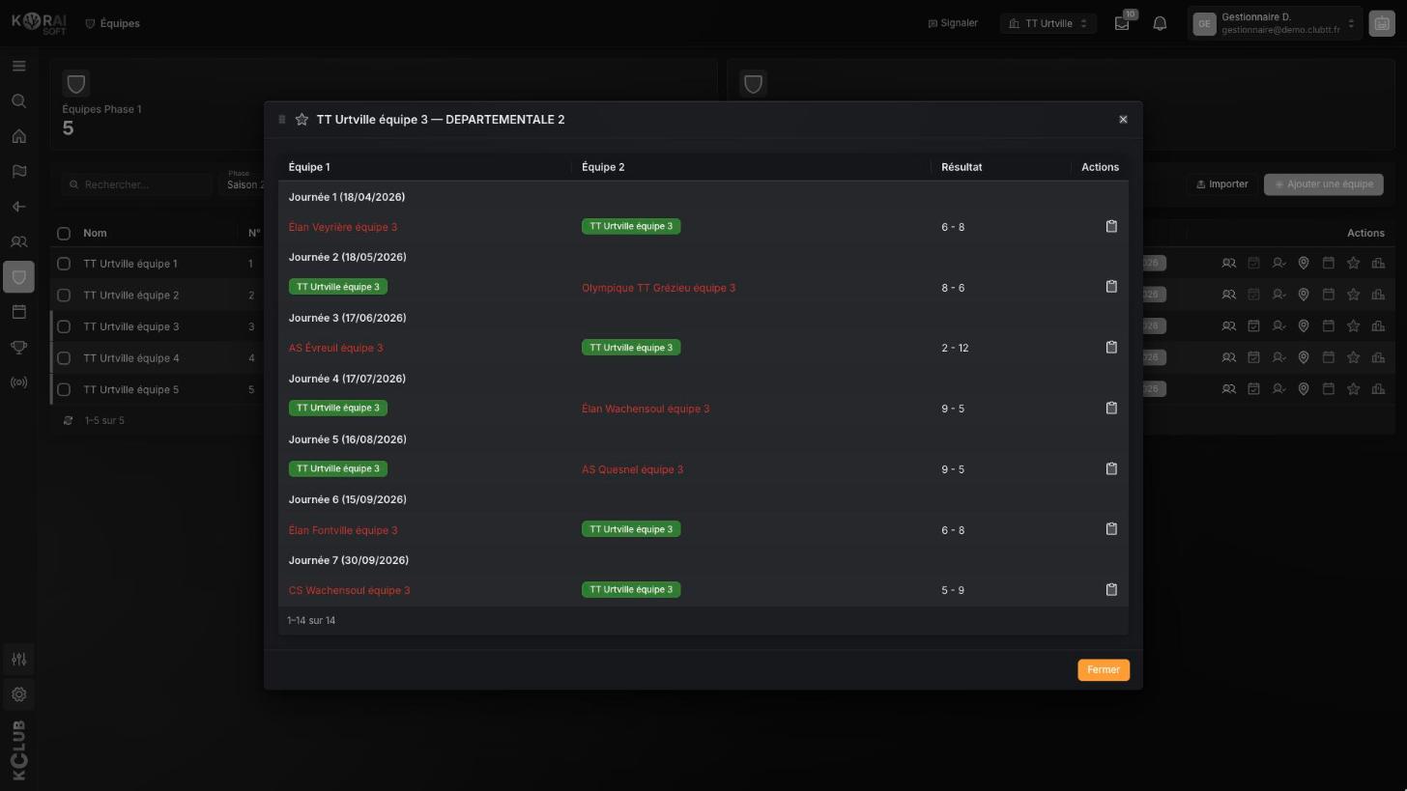This screenshot has height=791, width=1407.
Task: Check TT Urtville équipe 3 checkbox
Action: click(x=64, y=326)
